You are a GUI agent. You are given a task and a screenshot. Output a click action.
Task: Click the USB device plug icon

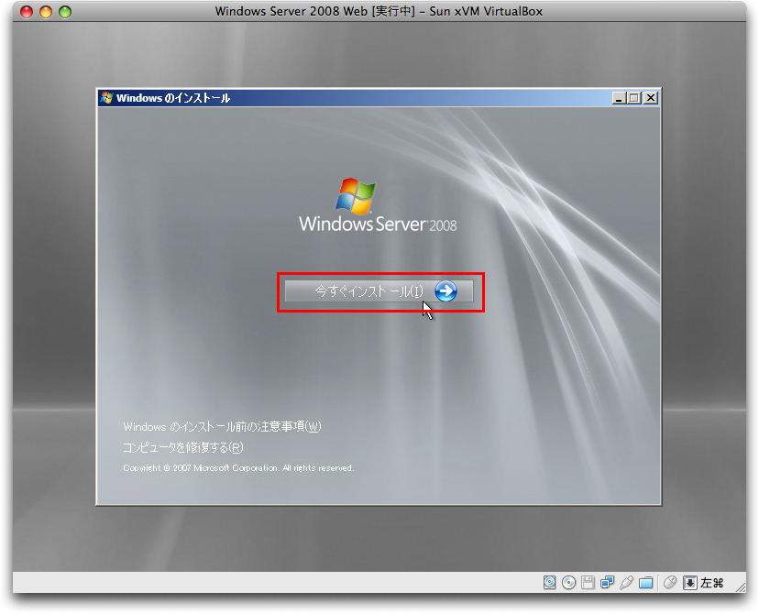(x=626, y=583)
